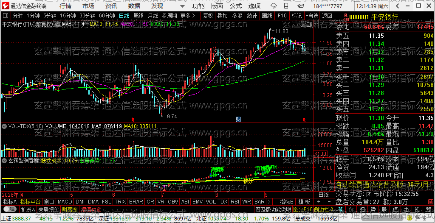Open the 多周期 multi-period view
Viewport: 435px width, 223px height.
coord(169,16)
